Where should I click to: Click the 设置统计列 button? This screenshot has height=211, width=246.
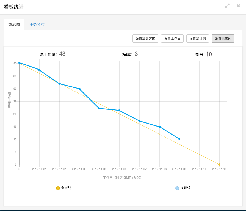pos(198,39)
